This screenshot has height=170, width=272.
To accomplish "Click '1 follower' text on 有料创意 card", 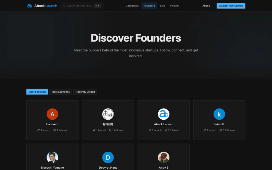I will 118,130.
